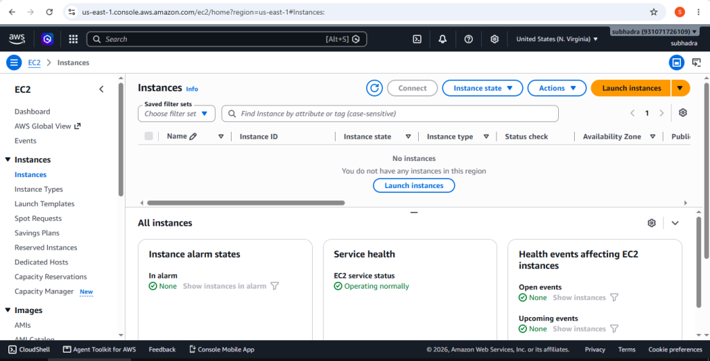Click the Info link beside Instances
The image size is (710, 361).
tap(192, 89)
